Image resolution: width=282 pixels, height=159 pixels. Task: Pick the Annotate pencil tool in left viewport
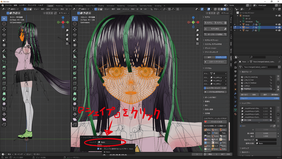pos(4,51)
